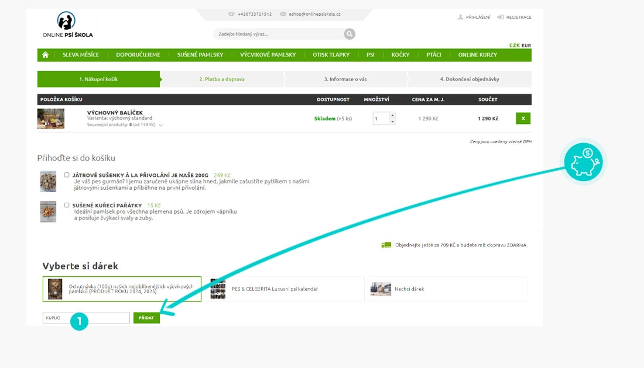Click the '15 Kč' price text
The width and height of the screenshot is (644, 368).
(x=154, y=205)
